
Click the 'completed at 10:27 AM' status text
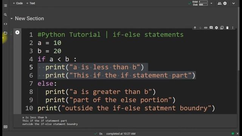(x=121, y=134)
